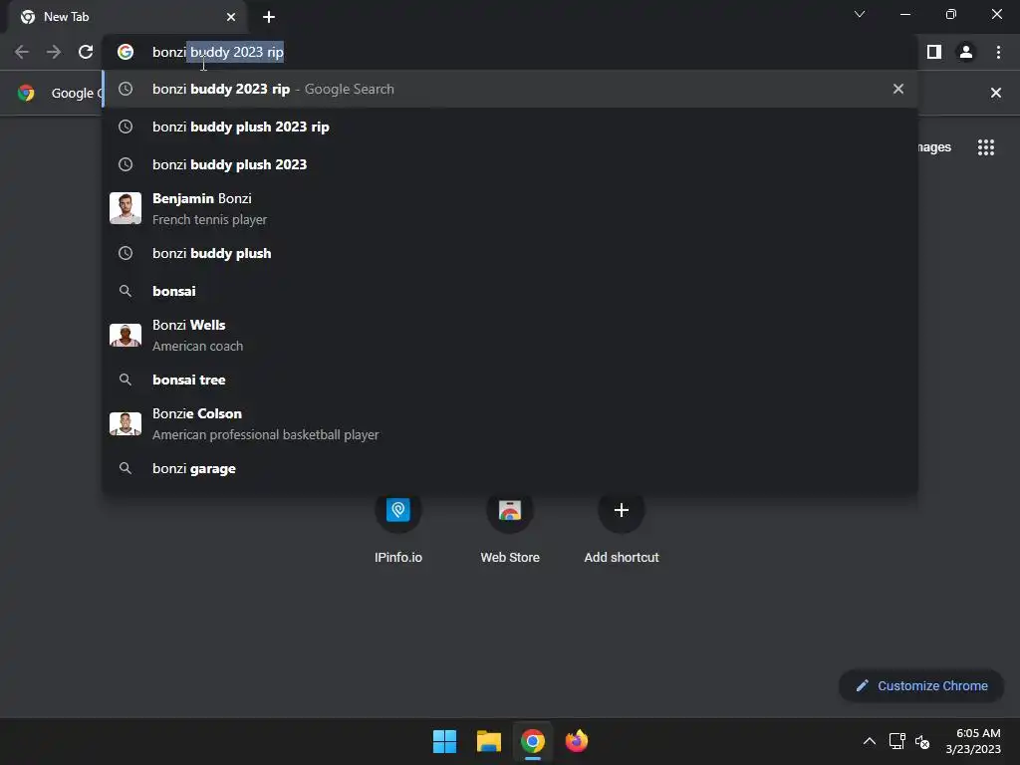1020x765 pixels.
Task: Select the 'bonzi buddy plush' history suggestion
Action: point(510,253)
